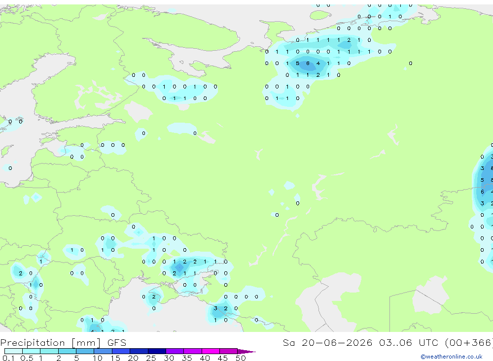
Task: Click the forecast date 'Sa 20-06-2026'
Action: point(327,343)
